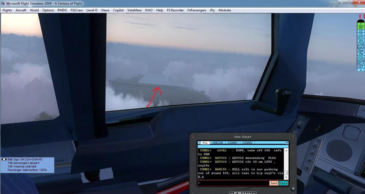This screenshot has width=365, height=194.
Task: Open the ATC panel button
Action: (x=361, y=37)
